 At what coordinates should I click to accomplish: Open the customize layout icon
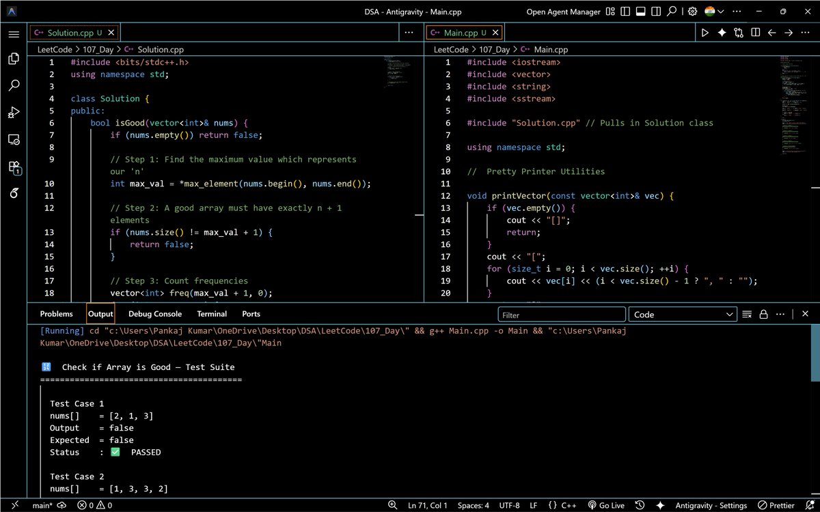pyautogui.click(x=611, y=12)
